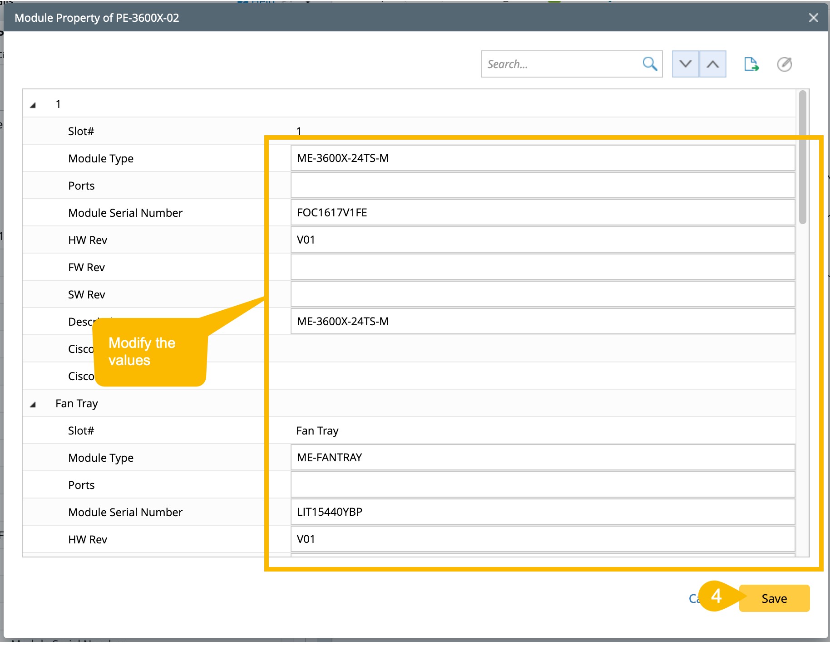830x645 pixels.
Task: Click the export file icon
Action: (x=751, y=64)
